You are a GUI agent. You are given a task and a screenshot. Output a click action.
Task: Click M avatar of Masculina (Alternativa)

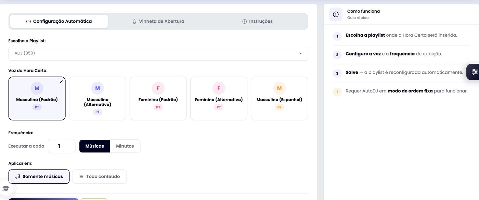coord(98,88)
